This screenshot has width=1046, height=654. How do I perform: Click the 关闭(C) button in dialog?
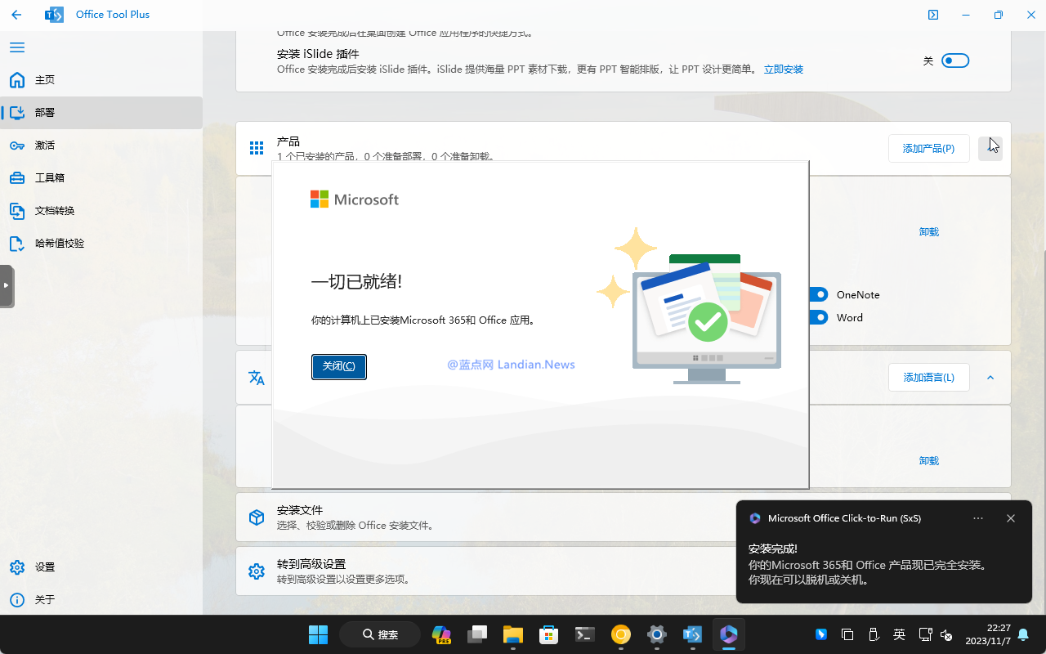click(x=338, y=366)
